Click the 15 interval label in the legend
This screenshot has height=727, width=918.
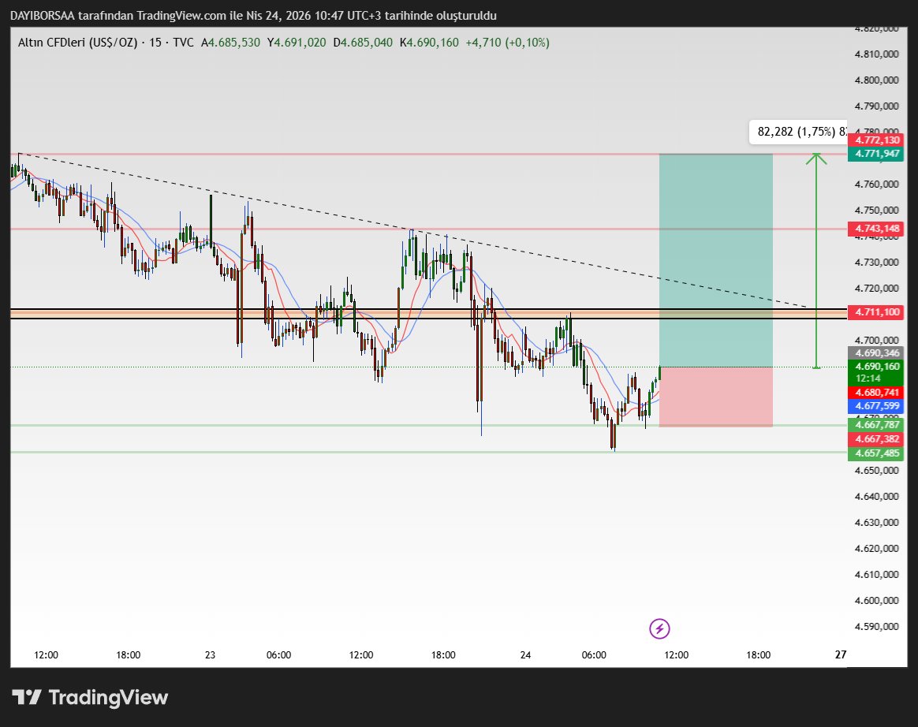coord(155,42)
